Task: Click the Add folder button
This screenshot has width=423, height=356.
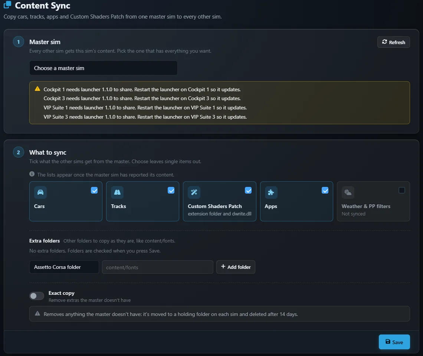Action: tap(236, 267)
